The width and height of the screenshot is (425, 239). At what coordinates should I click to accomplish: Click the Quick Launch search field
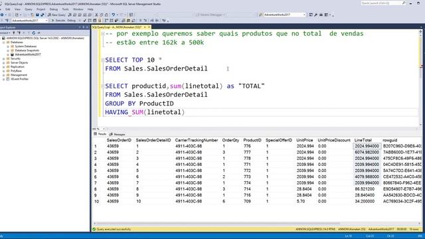(383, 3)
